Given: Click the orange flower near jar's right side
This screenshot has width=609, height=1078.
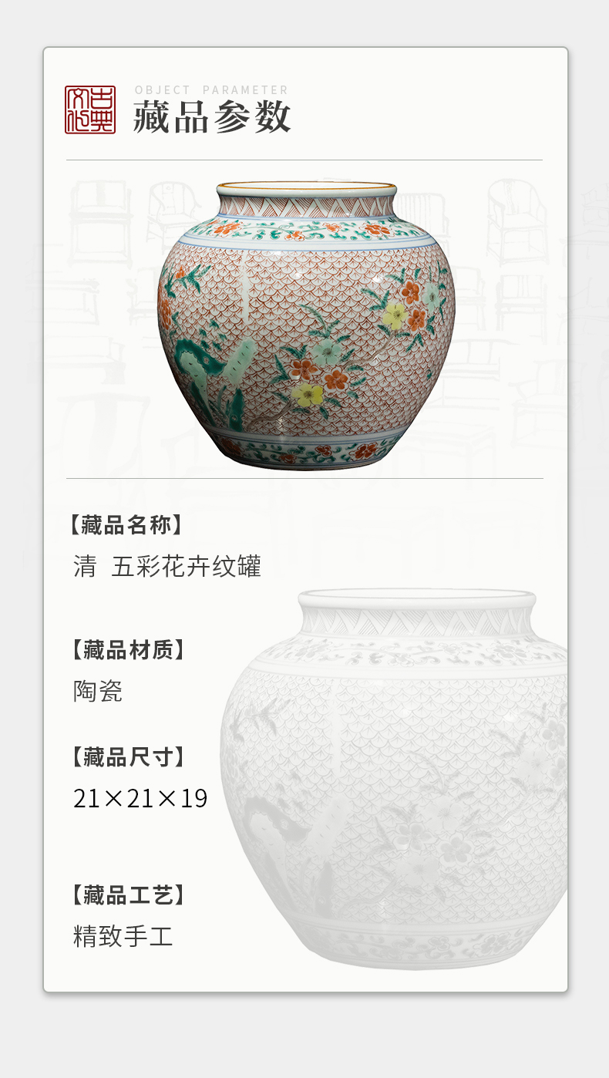Looking at the screenshot, I should [x=410, y=292].
